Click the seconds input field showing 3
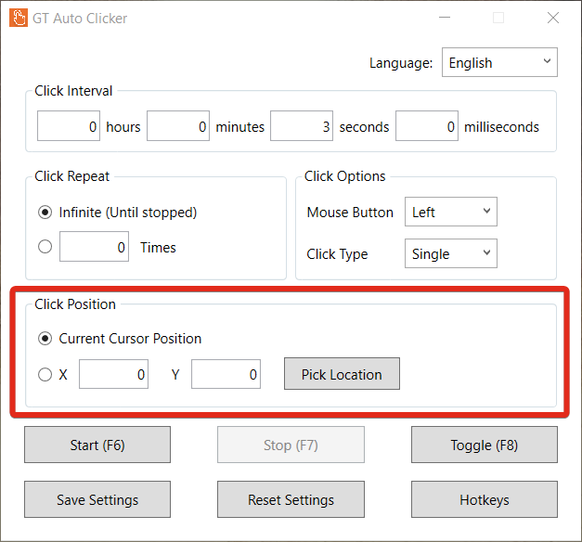This screenshot has height=542, width=582. 302,126
